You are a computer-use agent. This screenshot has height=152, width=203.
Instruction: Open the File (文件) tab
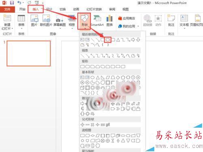pyautogui.click(x=7, y=9)
